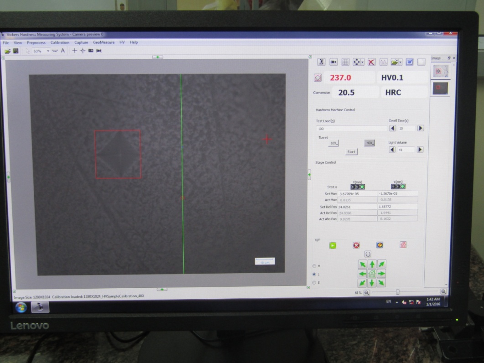Capture snapshot with camera toolbar icon
This screenshot has width=484, height=363.
(x=91, y=51)
